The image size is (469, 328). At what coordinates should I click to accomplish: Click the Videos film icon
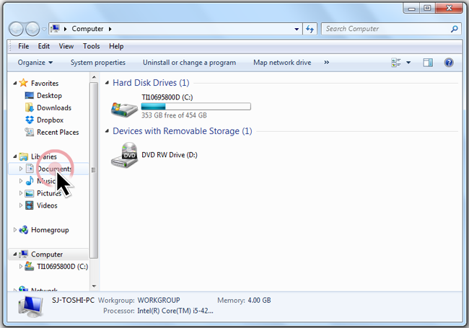click(x=30, y=205)
